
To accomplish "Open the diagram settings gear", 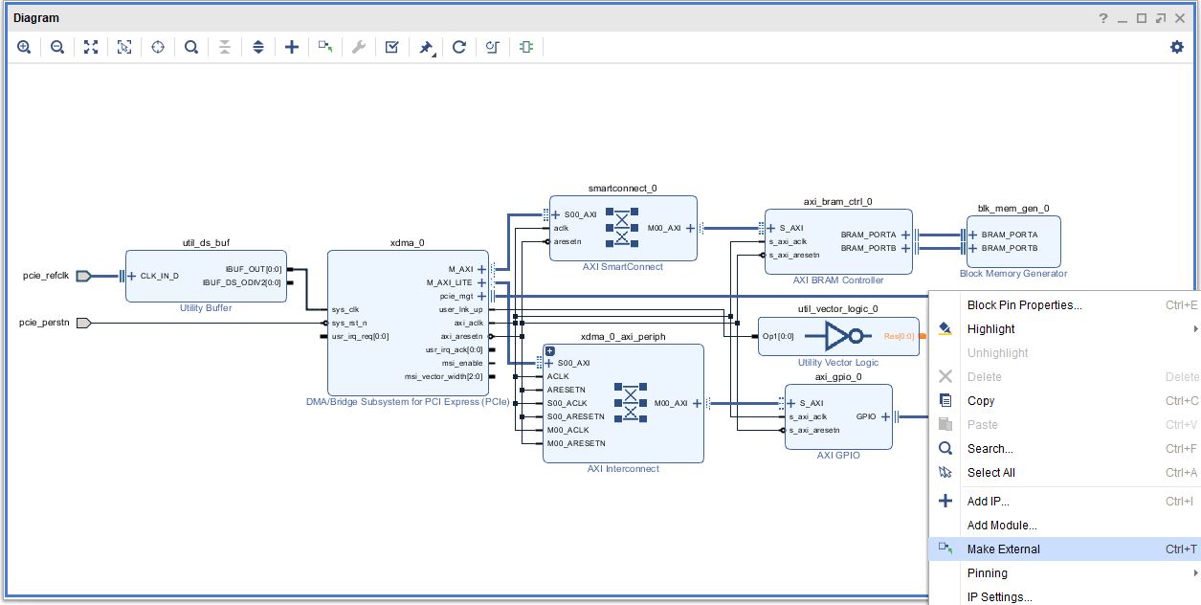I will click(1177, 47).
